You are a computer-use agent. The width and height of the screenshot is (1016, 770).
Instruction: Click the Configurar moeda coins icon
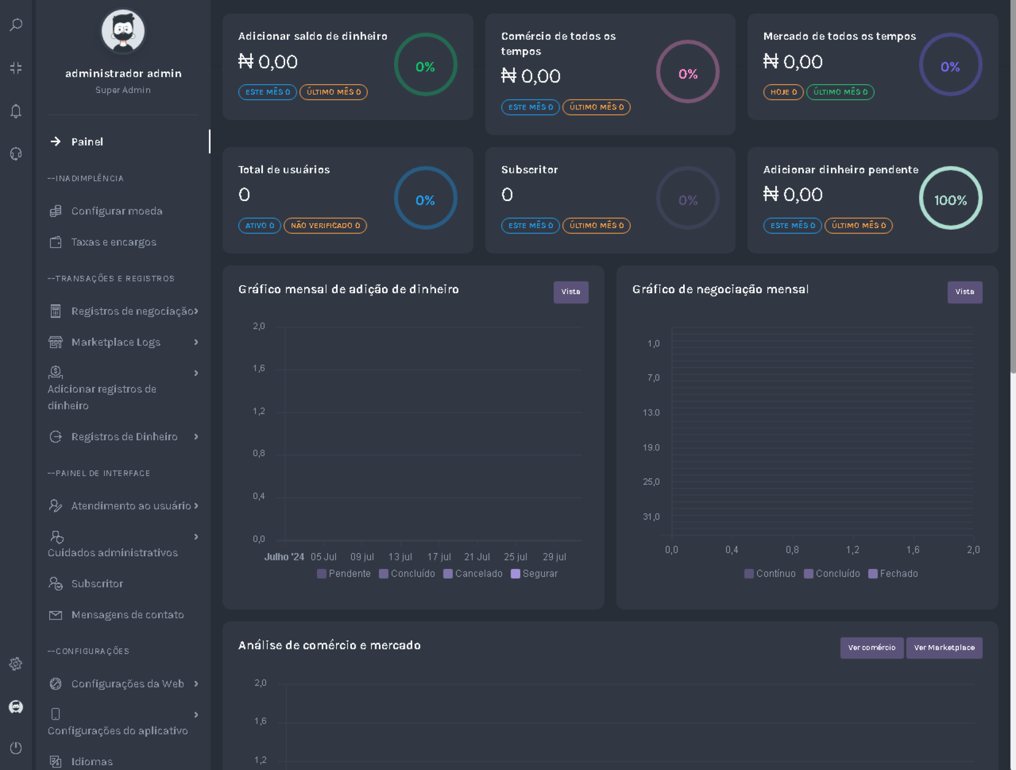[56, 211]
